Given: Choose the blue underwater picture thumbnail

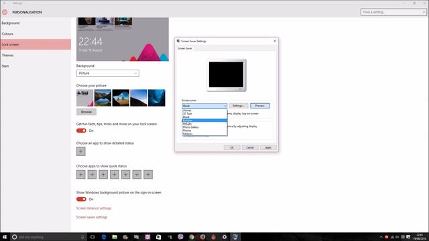Looking at the screenshot, I should [x=156, y=98].
